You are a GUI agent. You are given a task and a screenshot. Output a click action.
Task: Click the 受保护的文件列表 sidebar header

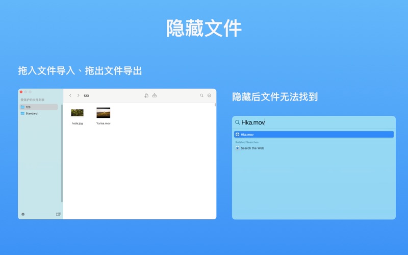(x=33, y=99)
